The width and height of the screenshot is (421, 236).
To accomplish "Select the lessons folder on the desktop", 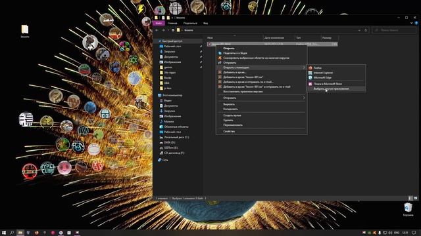I will tap(25, 31).
